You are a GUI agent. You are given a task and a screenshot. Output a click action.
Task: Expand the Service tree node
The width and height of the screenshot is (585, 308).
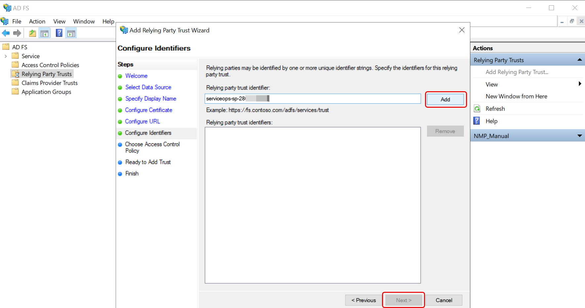click(x=6, y=56)
